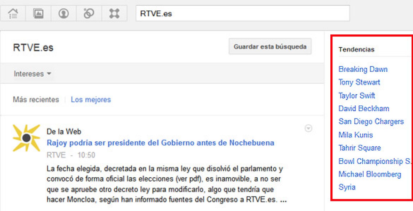Click the Taylor Swift trend link

click(356, 96)
